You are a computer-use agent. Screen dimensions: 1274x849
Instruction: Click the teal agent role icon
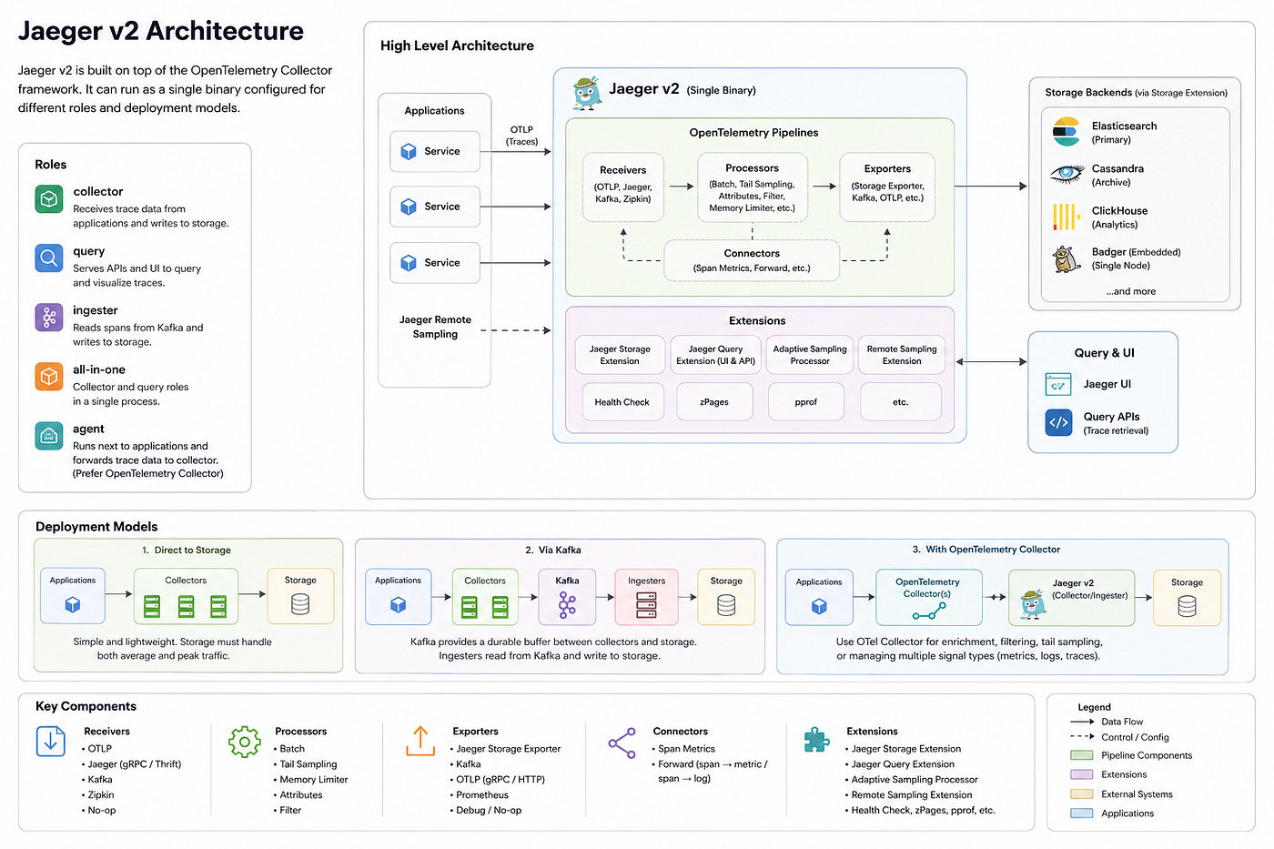[x=49, y=436]
